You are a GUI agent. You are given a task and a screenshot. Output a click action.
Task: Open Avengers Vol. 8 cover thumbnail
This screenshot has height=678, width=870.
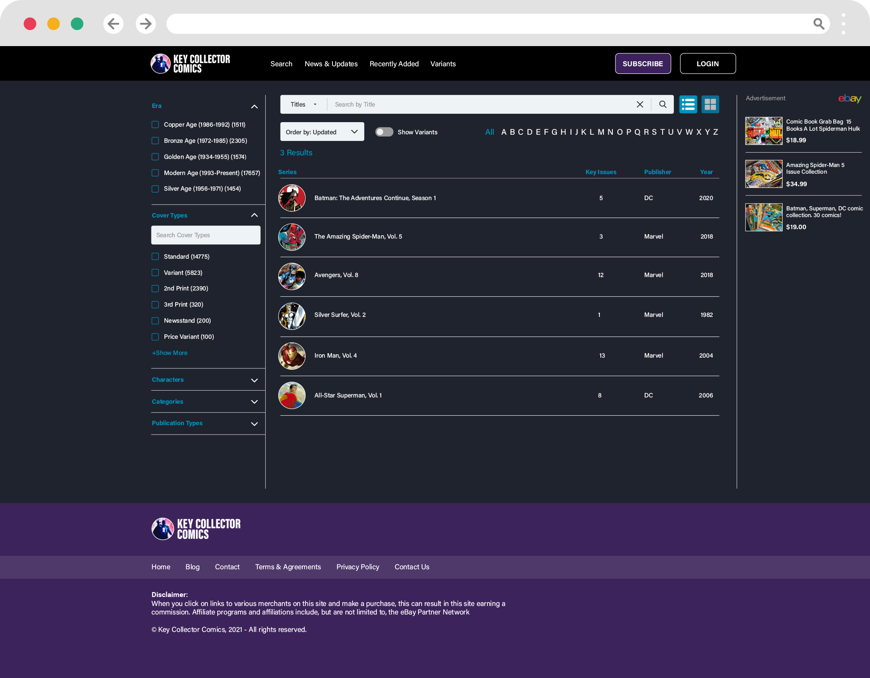pos(292,276)
